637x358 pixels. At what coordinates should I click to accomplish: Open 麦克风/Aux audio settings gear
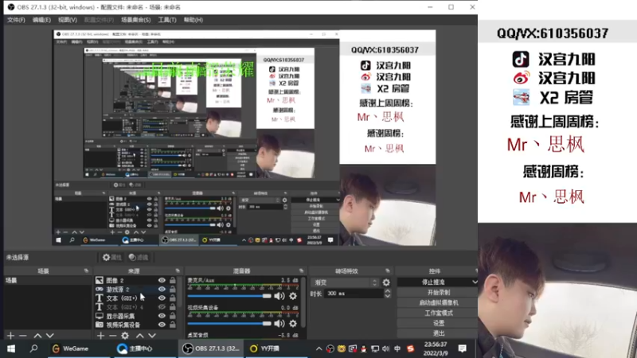(293, 296)
